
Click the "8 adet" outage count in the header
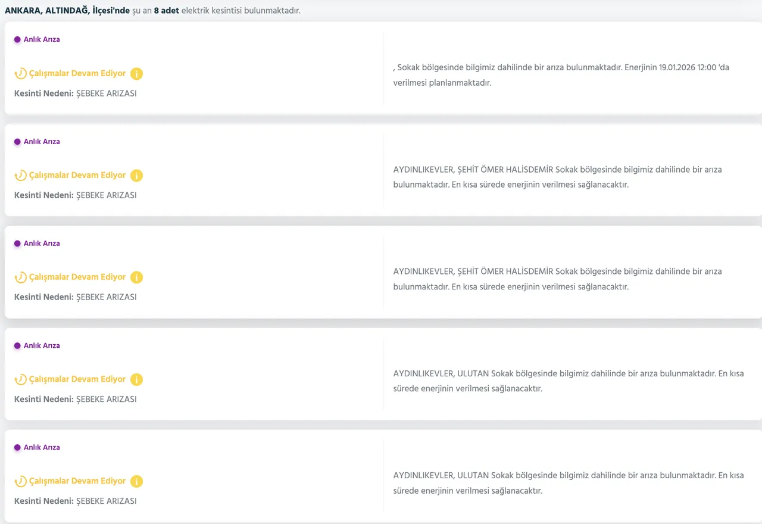click(x=166, y=11)
